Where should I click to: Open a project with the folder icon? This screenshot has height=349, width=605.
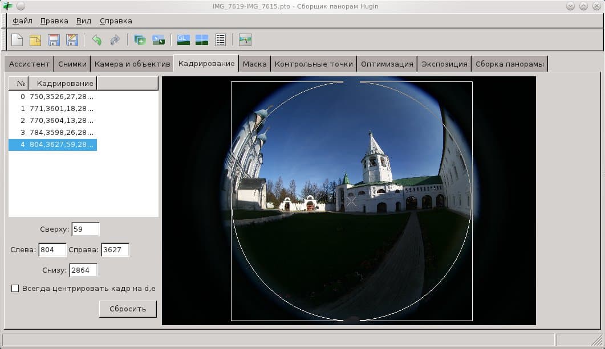point(35,40)
